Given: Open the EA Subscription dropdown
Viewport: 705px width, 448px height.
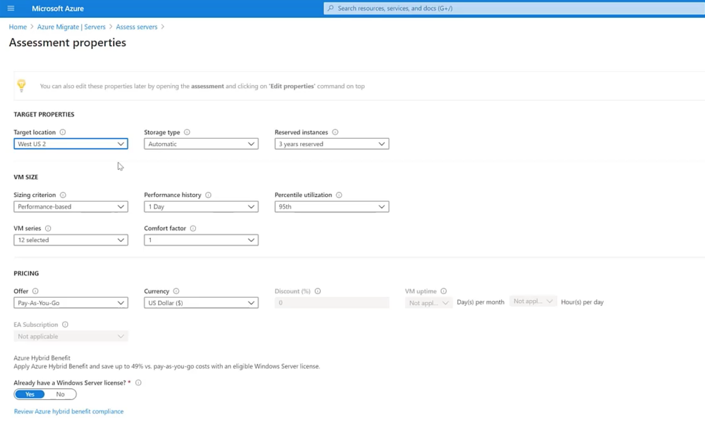Looking at the screenshot, I should pyautogui.click(x=71, y=336).
